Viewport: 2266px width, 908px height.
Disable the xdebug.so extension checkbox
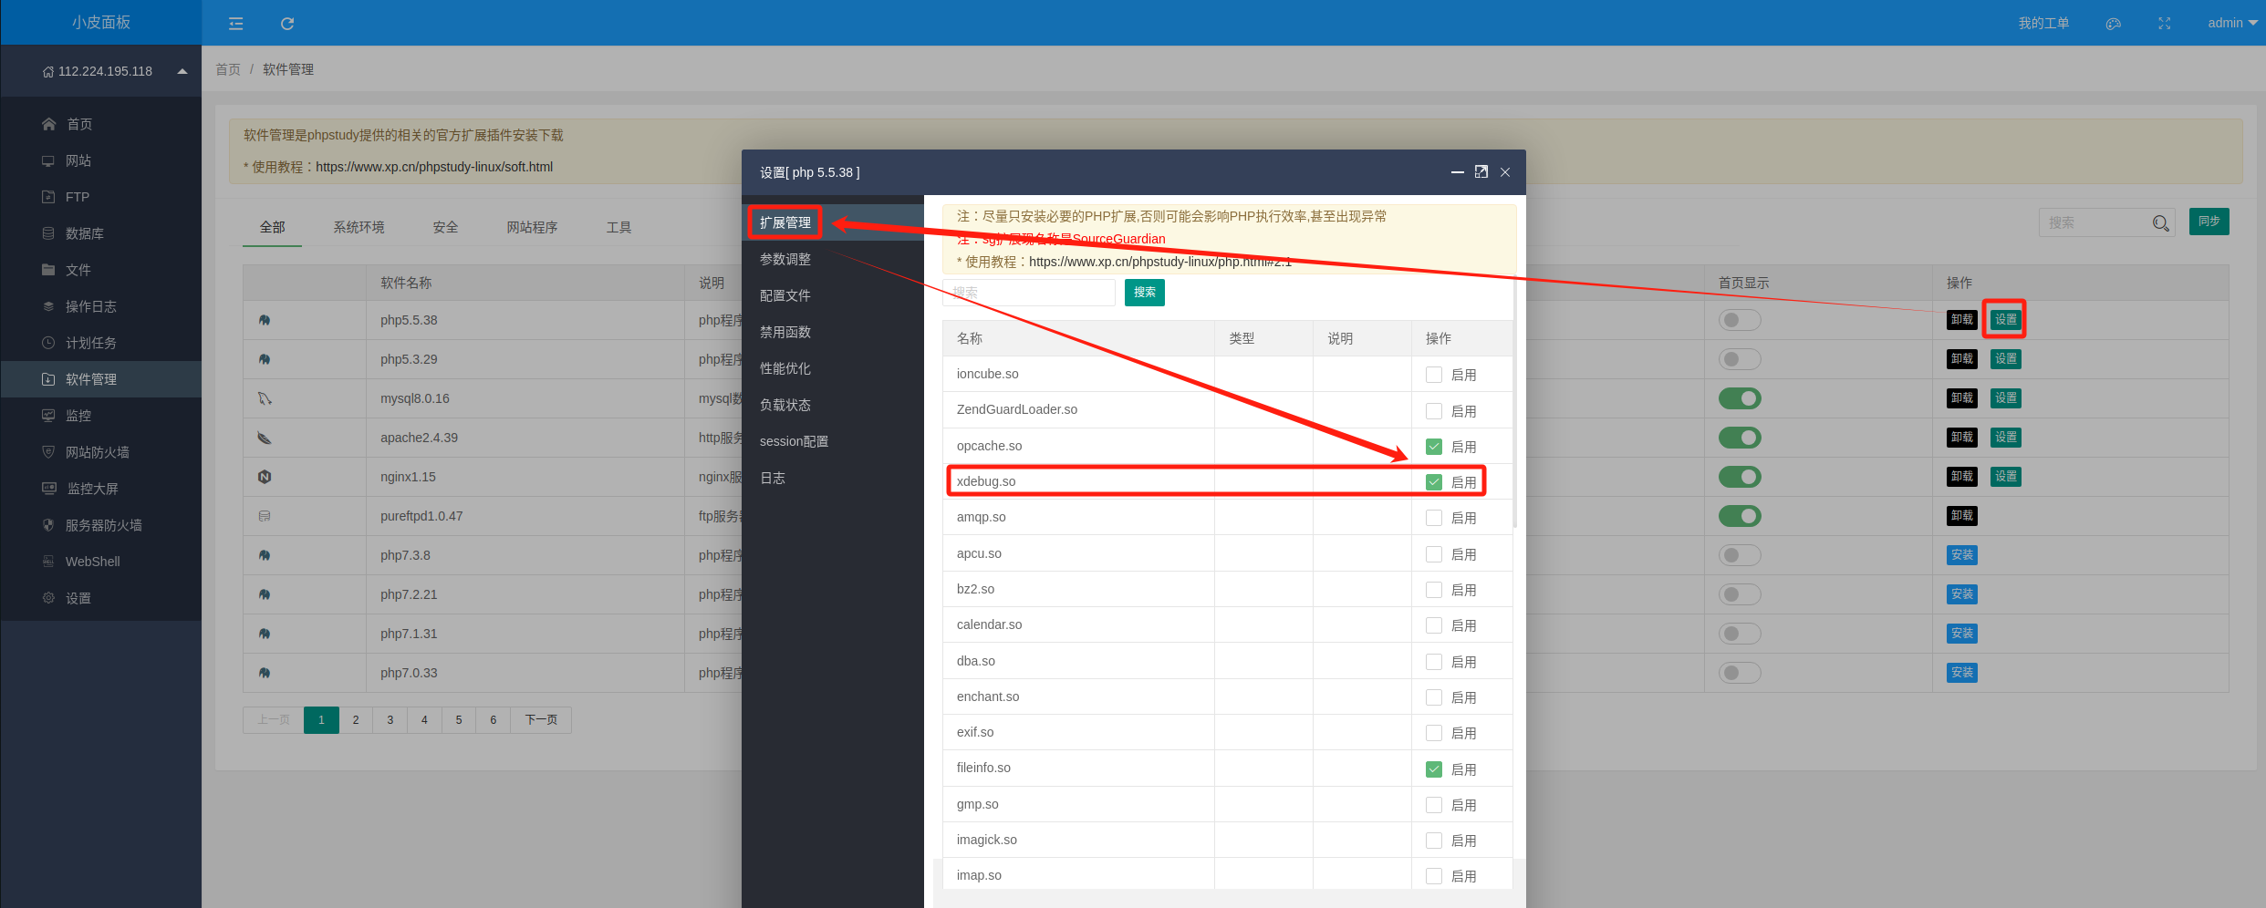click(x=1433, y=482)
